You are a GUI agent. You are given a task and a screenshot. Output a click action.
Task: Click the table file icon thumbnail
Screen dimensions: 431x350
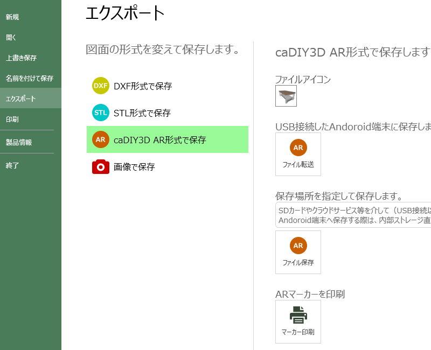[286, 96]
